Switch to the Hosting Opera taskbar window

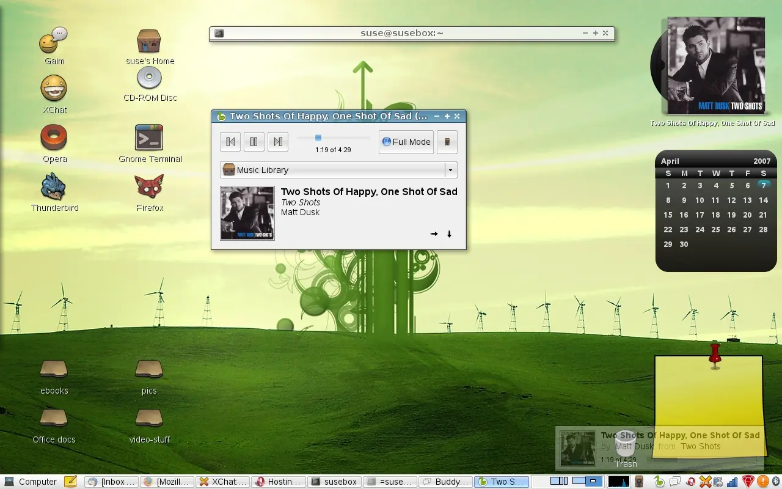pyautogui.click(x=279, y=482)
